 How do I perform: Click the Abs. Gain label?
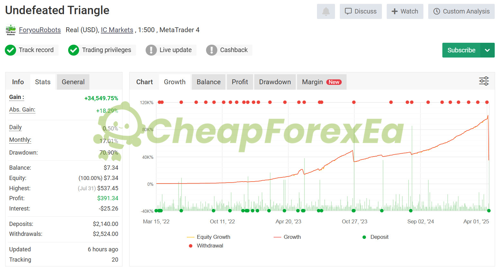point(22,110)
